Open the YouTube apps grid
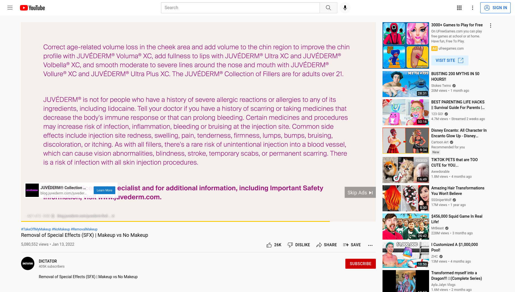 (x=459, y=8)
